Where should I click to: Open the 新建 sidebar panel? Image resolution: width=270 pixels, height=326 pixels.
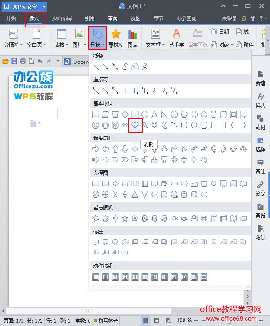261,78
